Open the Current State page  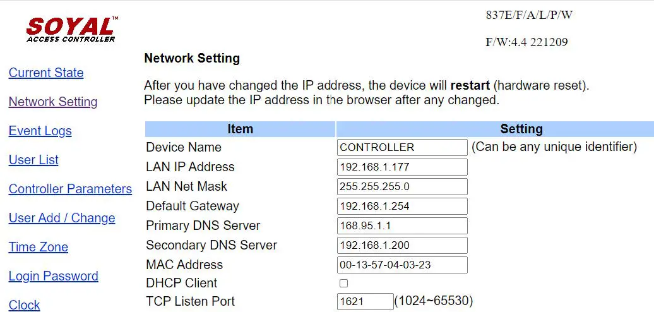(x=46, y=73)
